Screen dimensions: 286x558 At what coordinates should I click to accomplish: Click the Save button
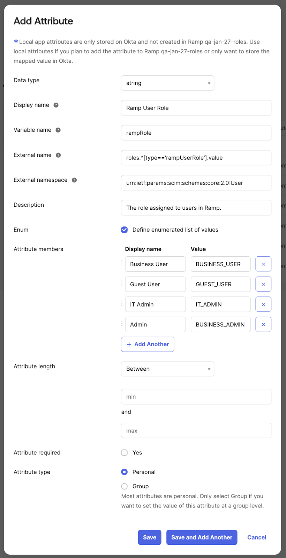point(150,537)
